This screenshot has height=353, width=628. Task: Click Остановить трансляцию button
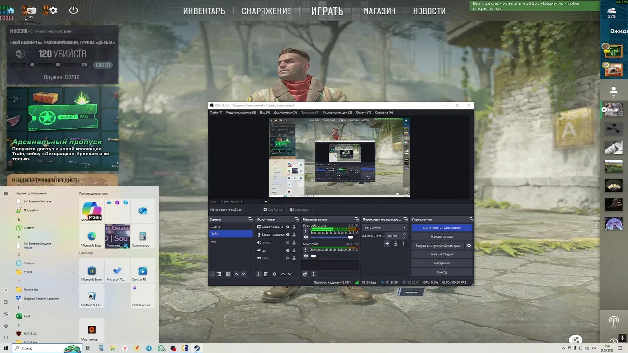pyautogui.click(x=442, y=228)
